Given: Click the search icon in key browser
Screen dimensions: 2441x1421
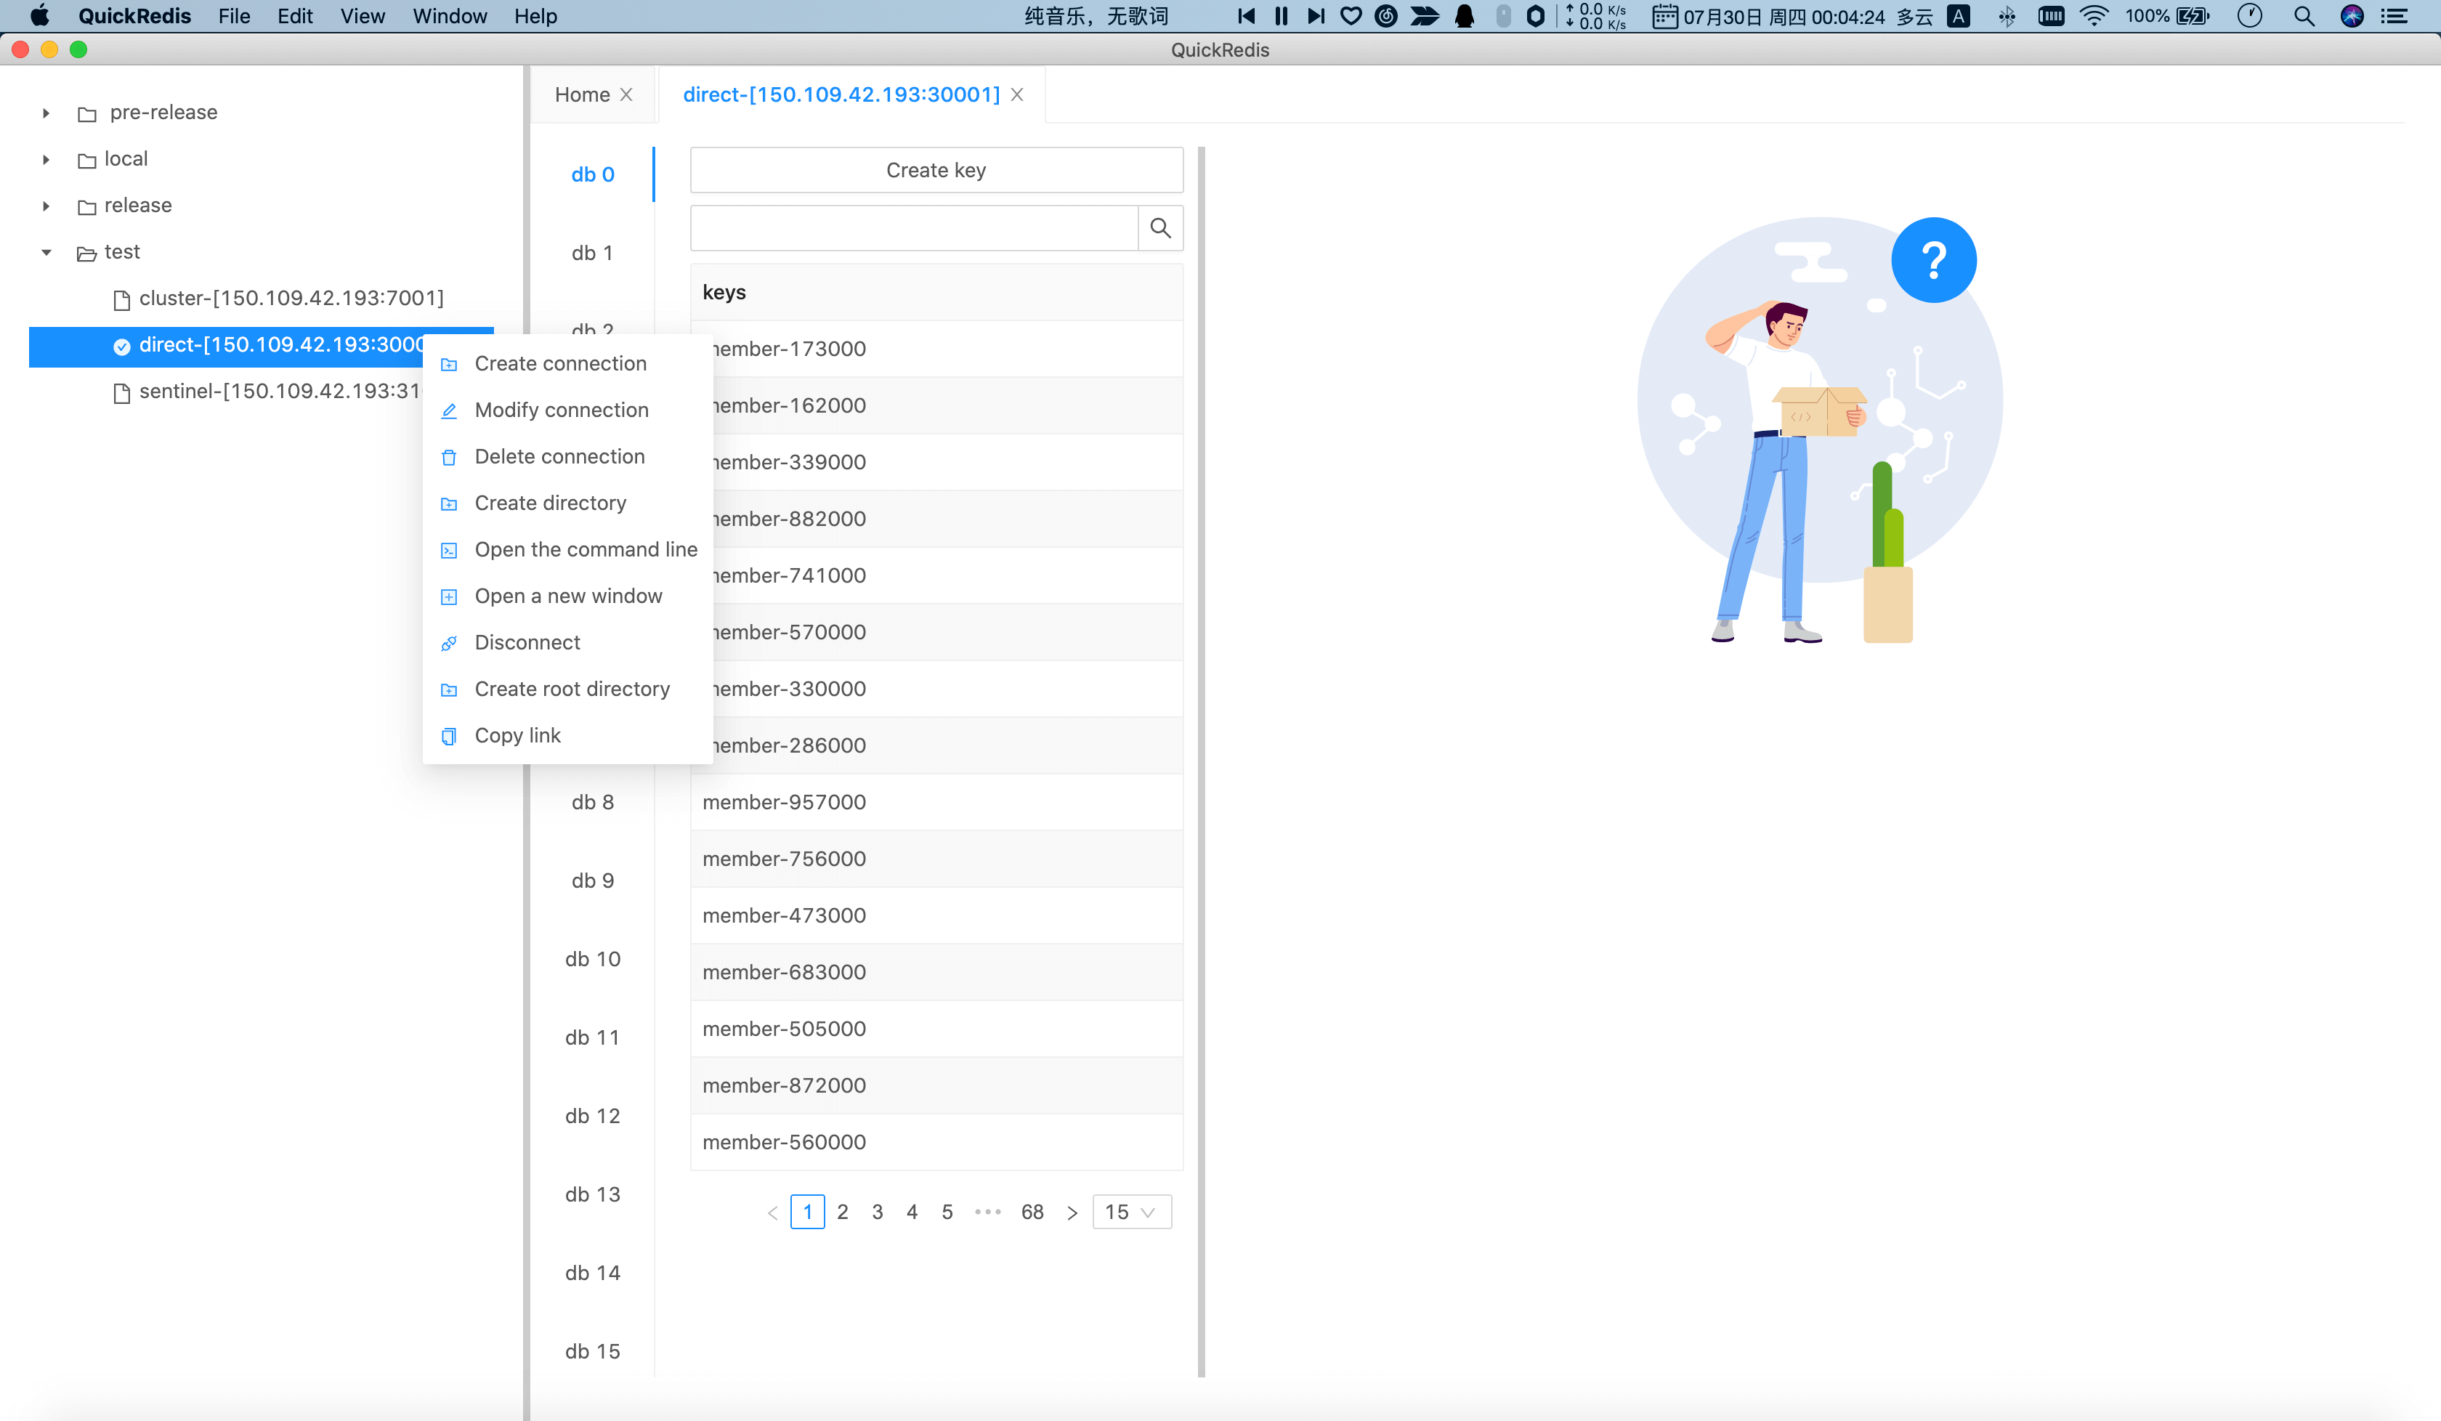Looking at the screenshot, I should 1160,227.
